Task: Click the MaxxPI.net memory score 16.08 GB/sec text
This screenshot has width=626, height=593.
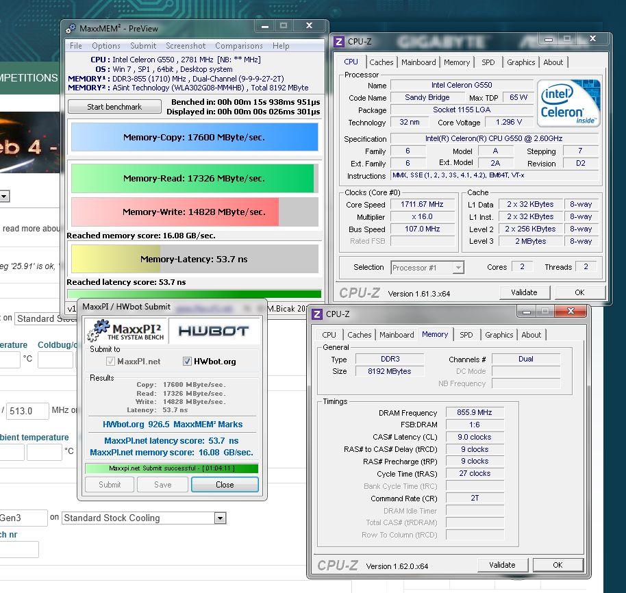Action: pyautogui.click(x=172, y=453)
